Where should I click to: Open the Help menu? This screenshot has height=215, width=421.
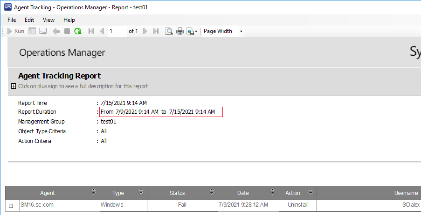coord(69,20)
